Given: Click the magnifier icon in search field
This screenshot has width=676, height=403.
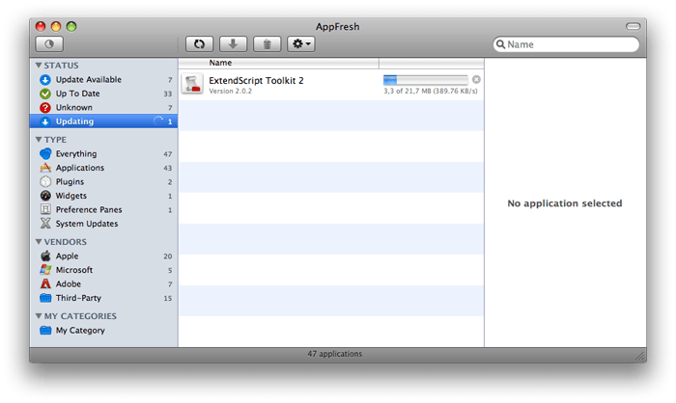Looking at the screenshot, I should 500,44.
